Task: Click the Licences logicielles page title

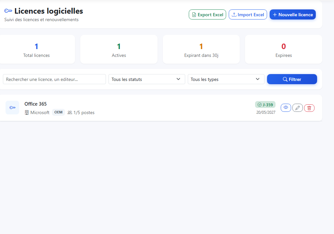Action: 49,11
